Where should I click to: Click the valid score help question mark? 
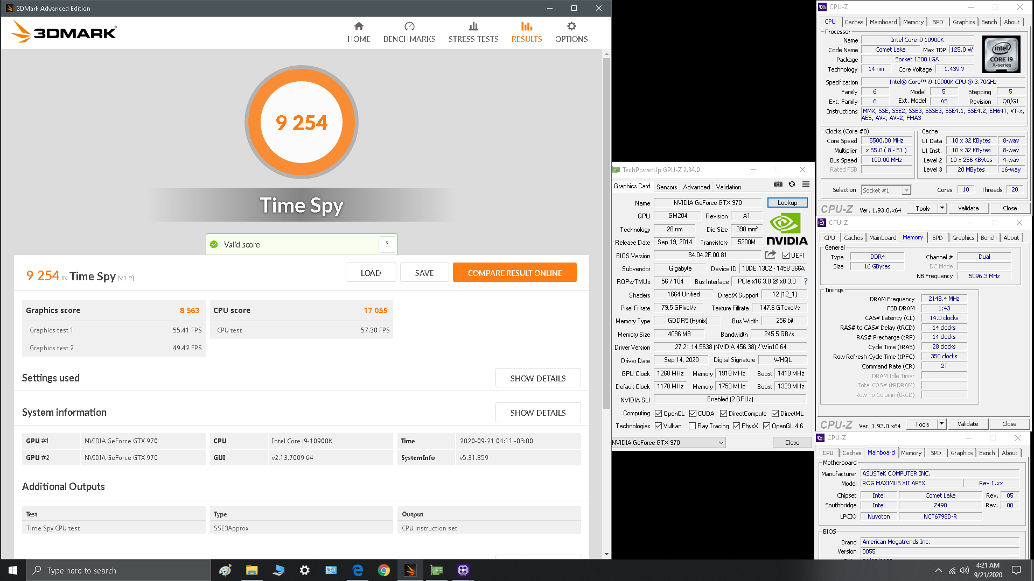tap(387, 244)
